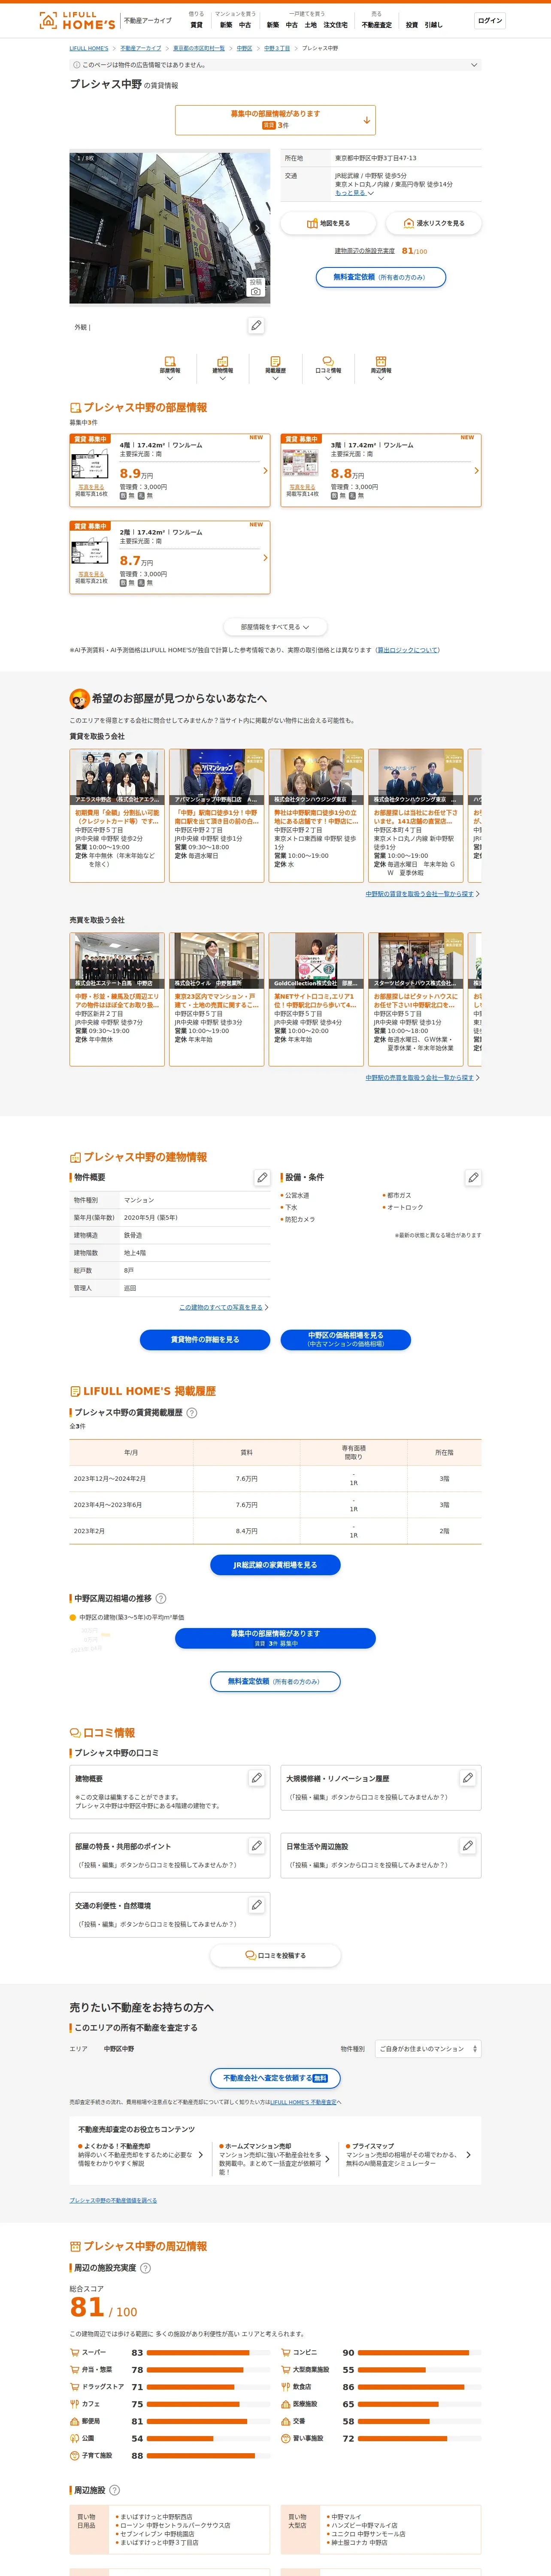Click the ログイン button
The image size is (551, 2576).
[x=490, y=21]
